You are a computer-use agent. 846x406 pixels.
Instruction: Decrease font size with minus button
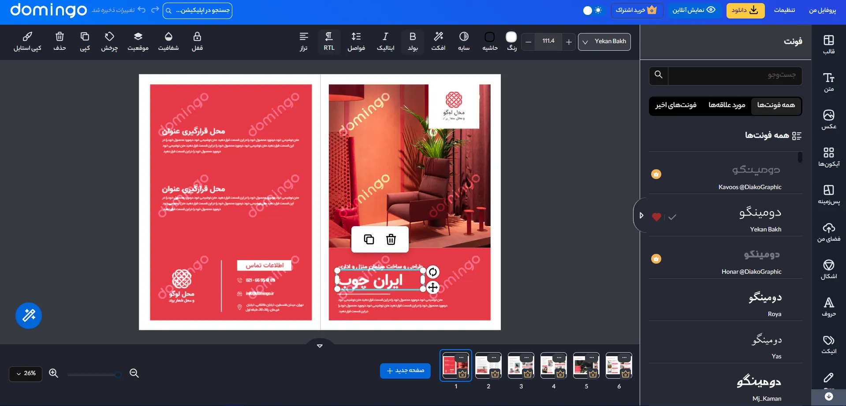pos(528,42)
